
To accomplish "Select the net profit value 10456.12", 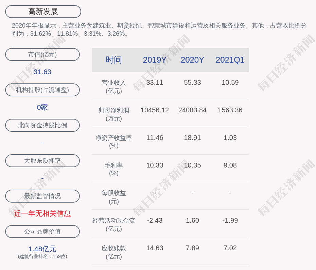I will tap(155, 110).
